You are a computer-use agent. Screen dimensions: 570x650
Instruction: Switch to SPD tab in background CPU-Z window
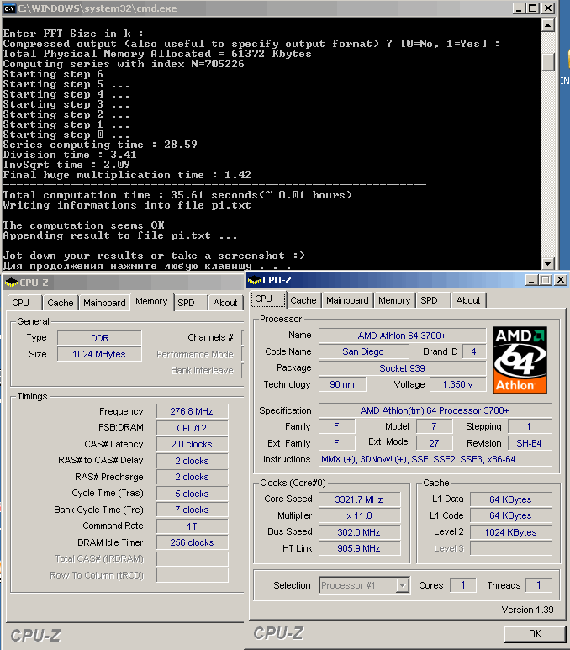pos(186,303)
